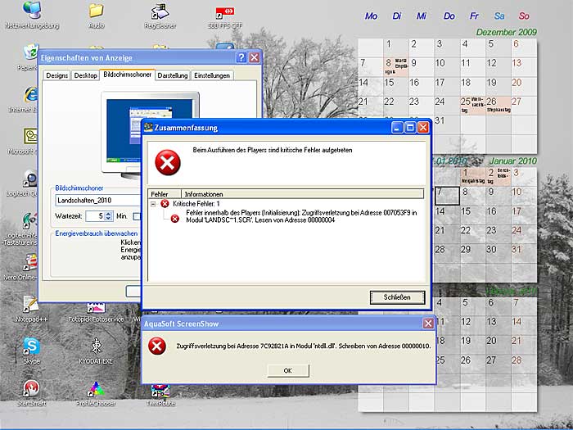Open the Fotopick Fotoservice shortcut
This screenshot has height=430, width=573.
[97, 305]
